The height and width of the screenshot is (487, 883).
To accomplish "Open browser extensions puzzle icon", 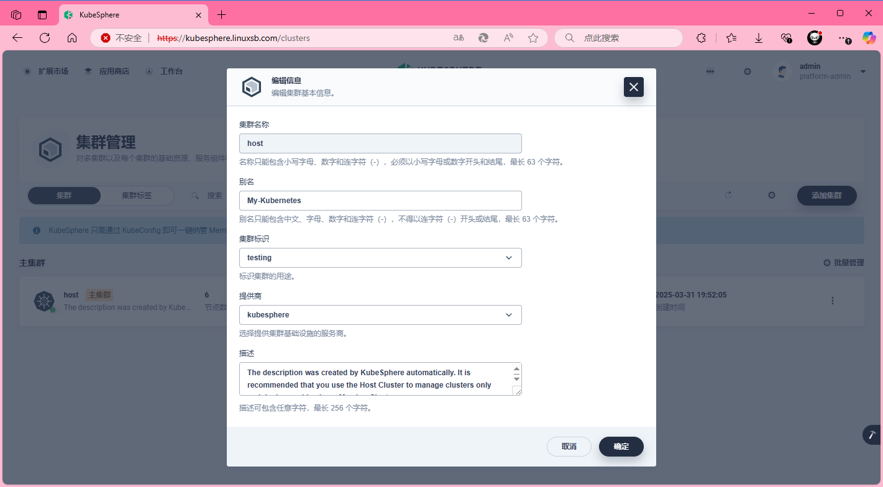I will coord(701,38).
